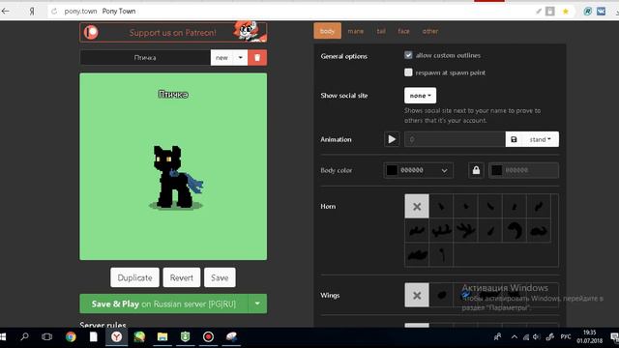Expand the server selection arrow
This screenshot has height=348, width=619.
257,304
